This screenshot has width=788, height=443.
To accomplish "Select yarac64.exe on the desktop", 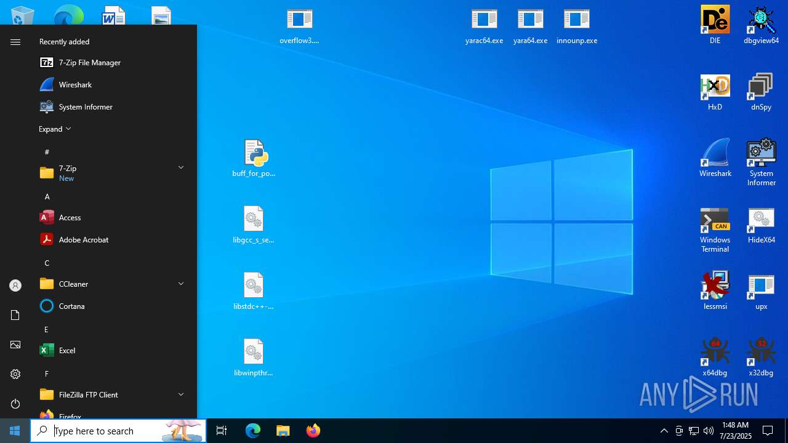I will 484,26.
